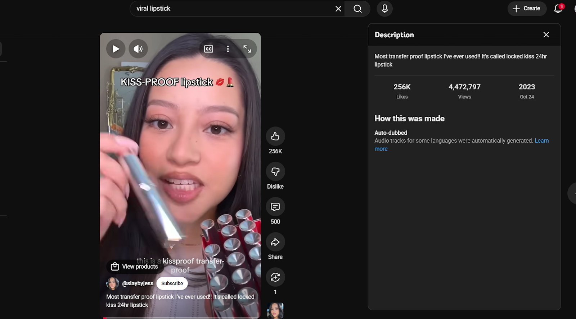Viewport: 576px width, 319px height.
Task: Open the @slaybyjess avatar picture
Action: click(x=113, y=283)
